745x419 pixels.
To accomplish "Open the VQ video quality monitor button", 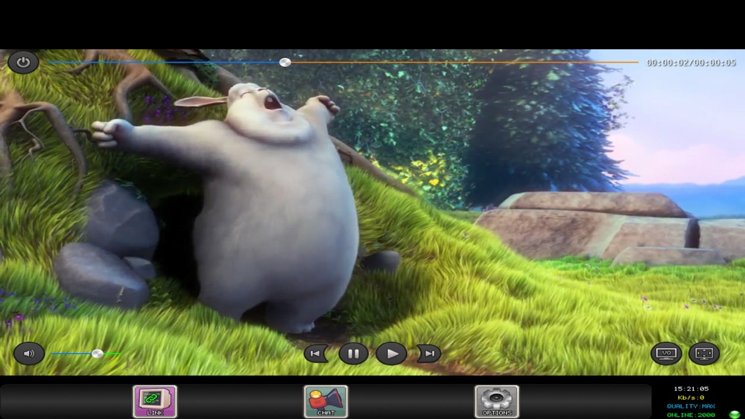I will tap(666, 354).
